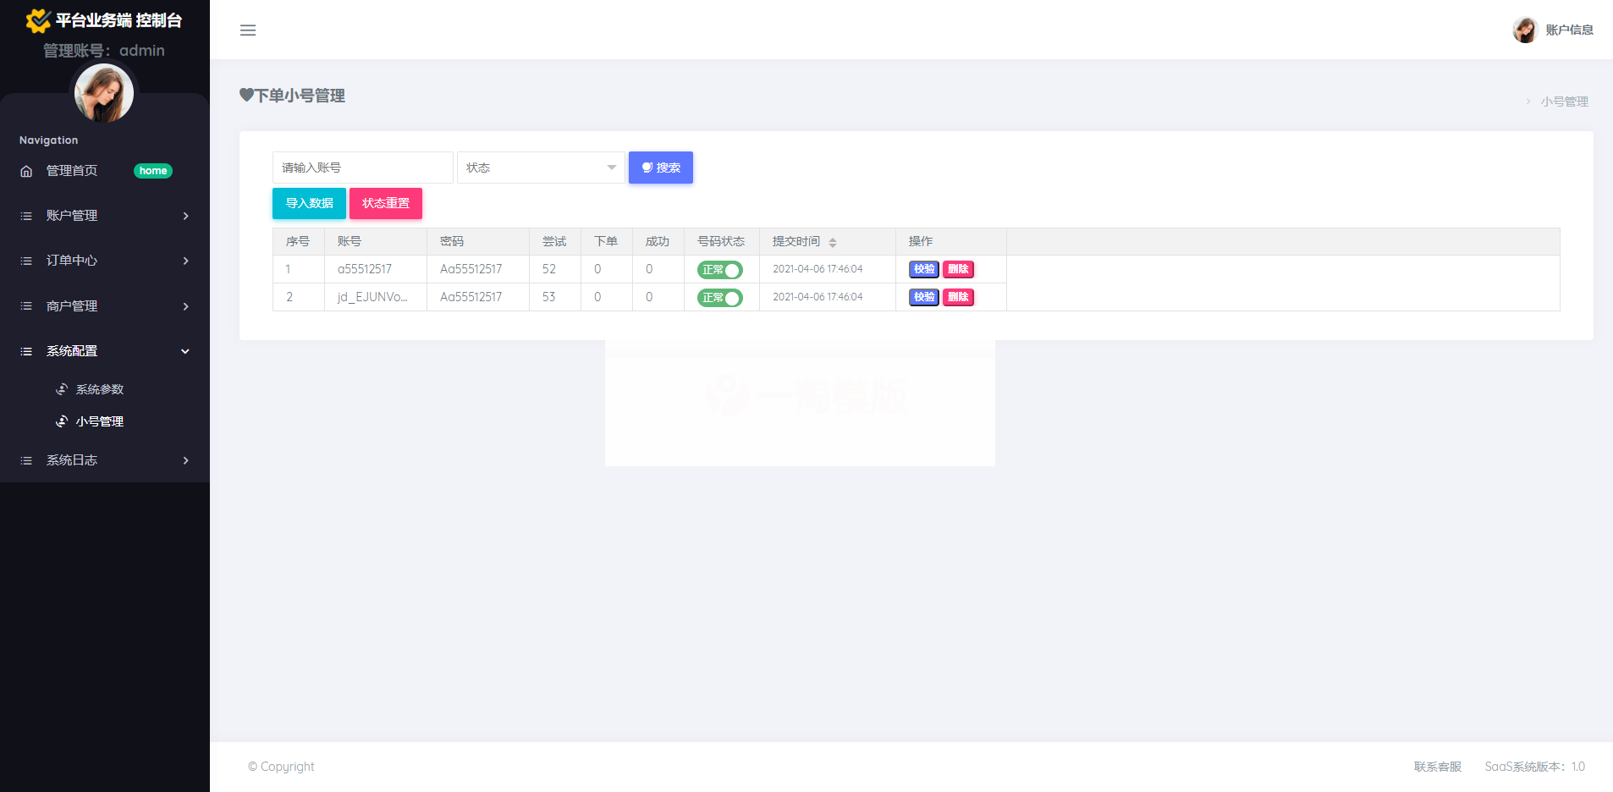Collapse the 系统配置 menu chevron
Screen dimensions: 1613x792
coord(185,351)
